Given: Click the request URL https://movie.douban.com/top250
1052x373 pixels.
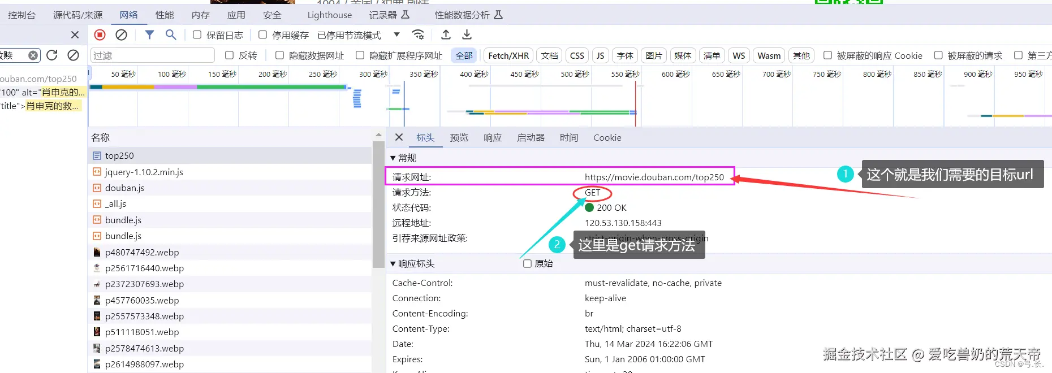Looking at the screenshot, I should tap(654, 177).
